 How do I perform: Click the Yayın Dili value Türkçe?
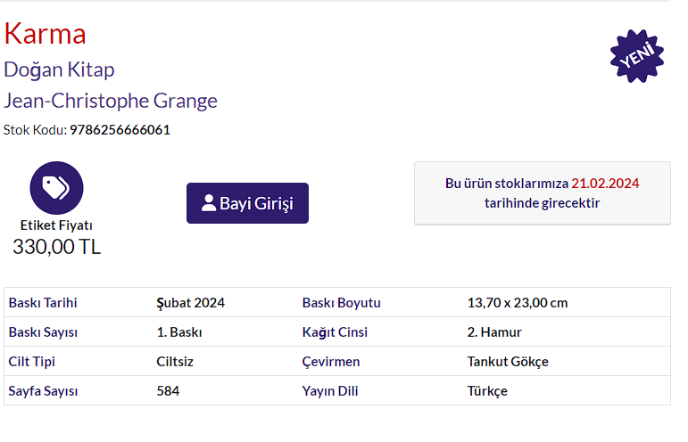tap(487, 391)
